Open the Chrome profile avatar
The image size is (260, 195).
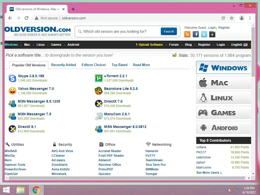coord(242,18)
